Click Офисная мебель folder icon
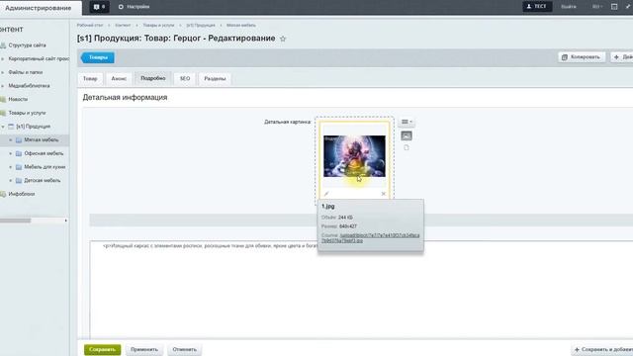Screen dimensions: 633x356 click(x=19, y=153)
